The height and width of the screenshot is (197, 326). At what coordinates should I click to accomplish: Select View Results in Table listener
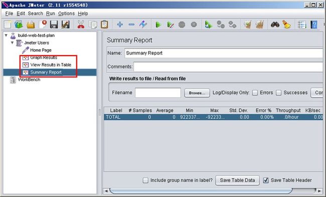pyautogui.click(x=51, y=65)
